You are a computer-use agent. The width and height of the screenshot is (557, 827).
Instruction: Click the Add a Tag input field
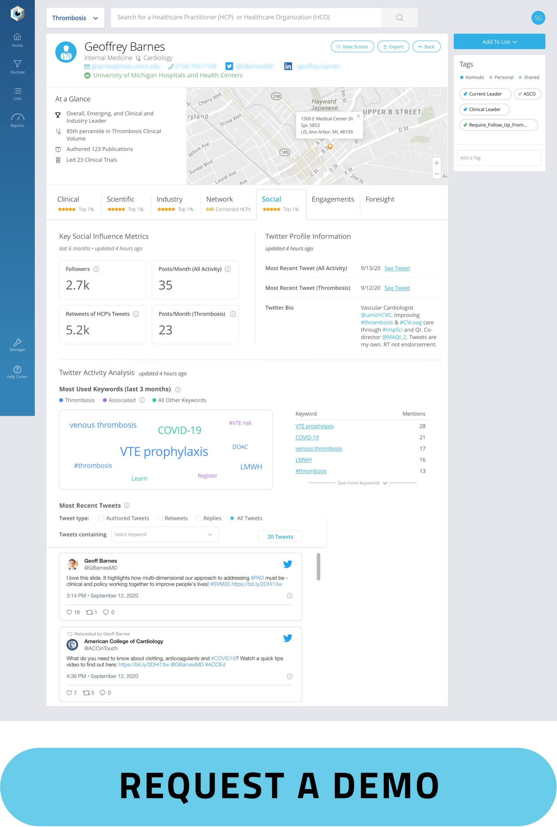499,158
